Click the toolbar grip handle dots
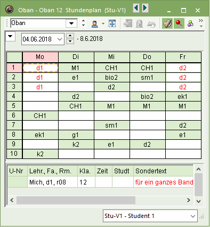 pyautogui.click(x=7, y=23)
